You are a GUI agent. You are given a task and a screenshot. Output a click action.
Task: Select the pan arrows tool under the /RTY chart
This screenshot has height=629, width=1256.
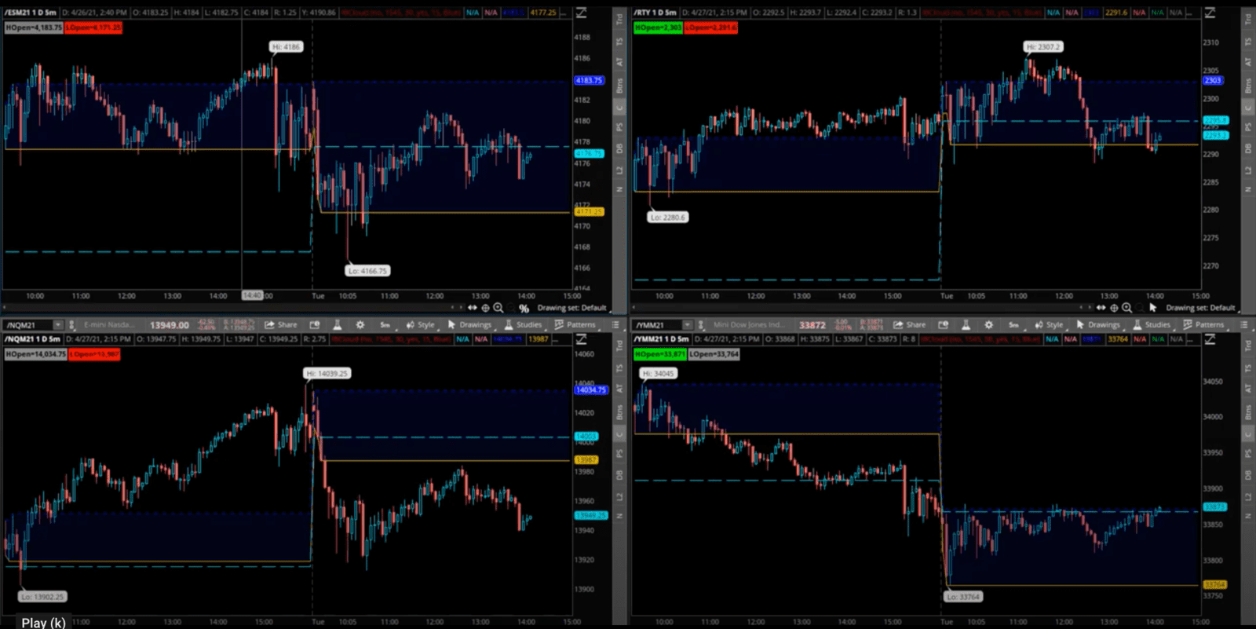coord(1101,308)
